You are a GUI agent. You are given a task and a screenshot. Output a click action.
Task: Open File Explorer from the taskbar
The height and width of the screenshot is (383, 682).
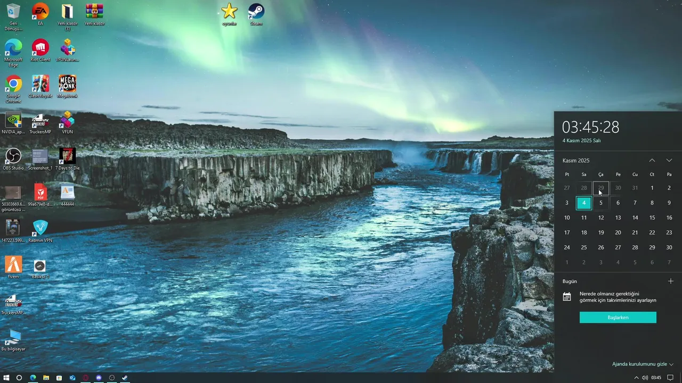pos(46,378)
